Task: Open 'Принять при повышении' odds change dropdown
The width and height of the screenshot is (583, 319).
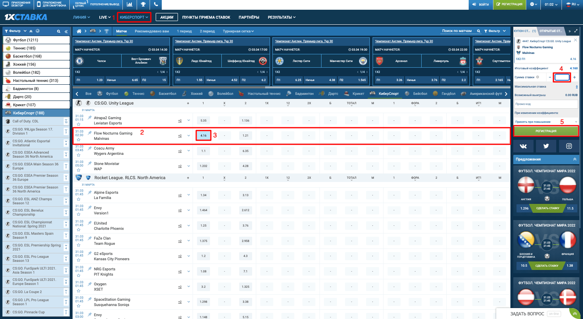Action: [x=546, y=122]
